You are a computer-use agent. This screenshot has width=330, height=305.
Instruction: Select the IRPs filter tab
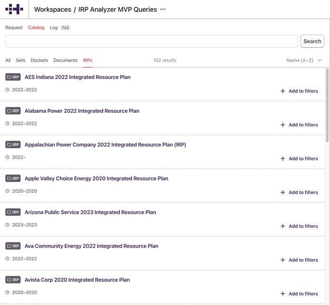pos(88,60)
